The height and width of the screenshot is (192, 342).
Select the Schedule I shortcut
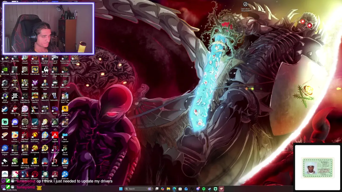(15, 163)
